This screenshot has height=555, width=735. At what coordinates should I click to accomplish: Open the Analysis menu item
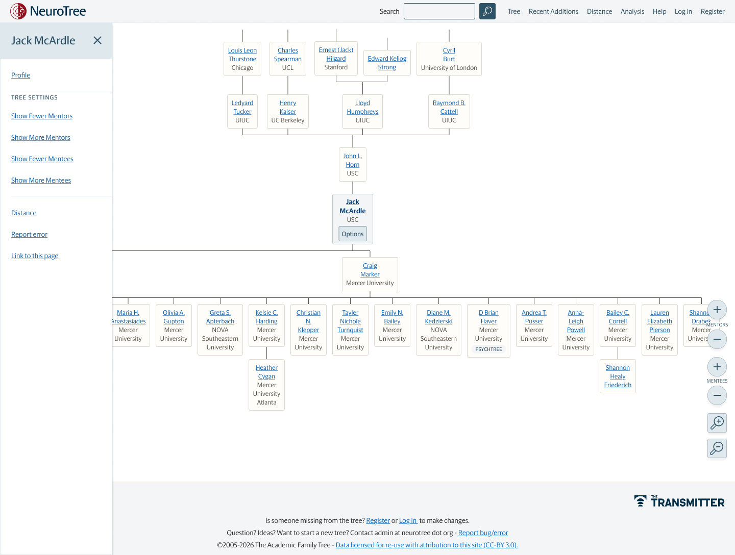(632, 11)
